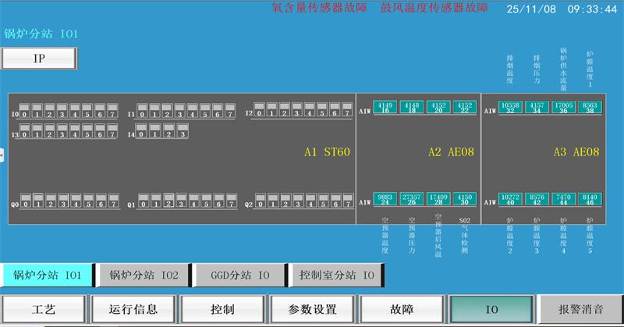Image resolution: width=624 pixels, height=327 pixels.
Task: Select AIW 30 SO2 气体检测 value box
Action: pos(465,199)
